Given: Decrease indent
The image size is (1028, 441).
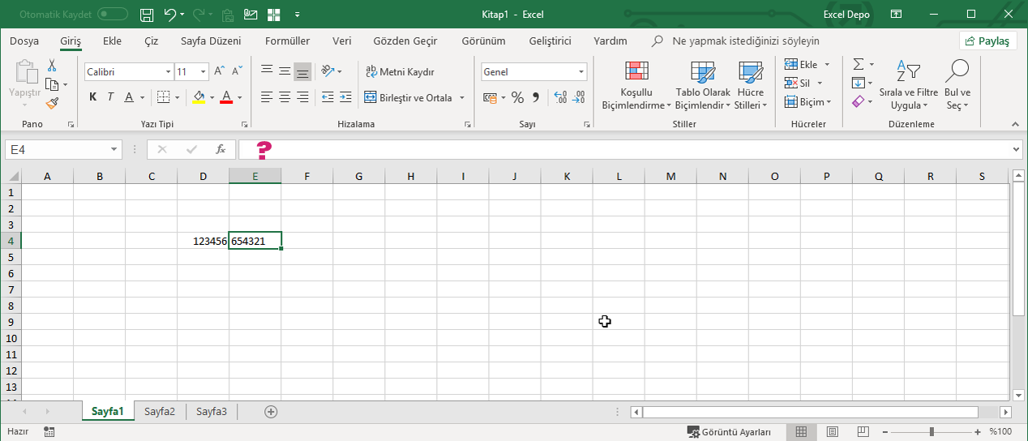Looking at the screenshot, I should 328,97.
